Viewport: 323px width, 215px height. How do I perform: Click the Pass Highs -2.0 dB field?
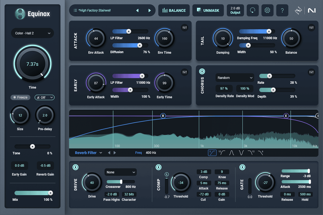[x=112, y=194]
